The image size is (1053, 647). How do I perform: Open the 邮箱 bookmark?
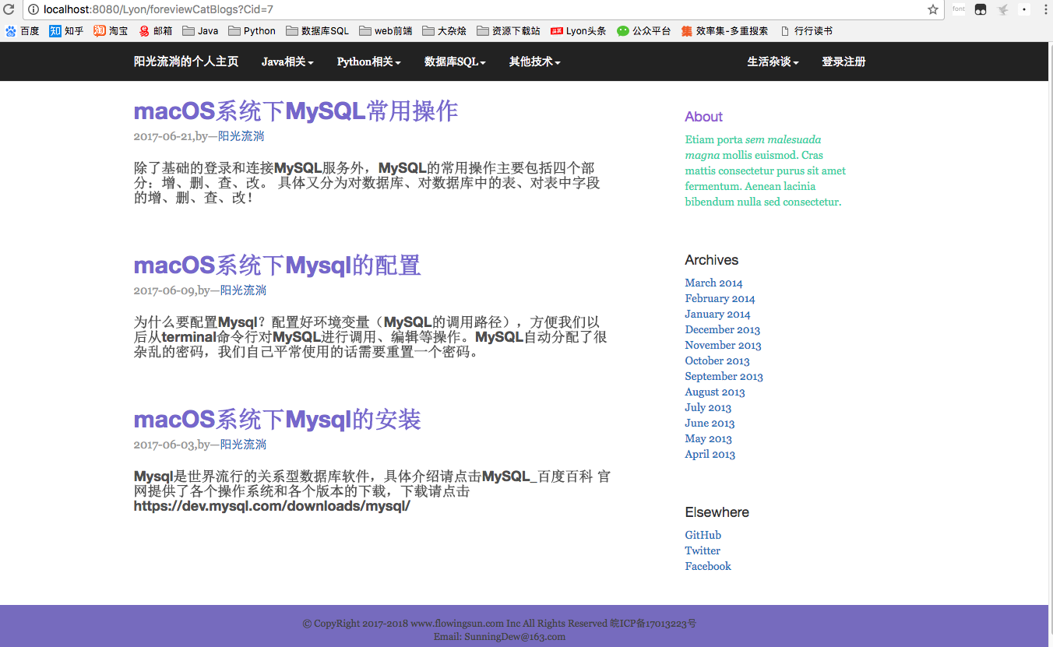[x=156, y=31]
